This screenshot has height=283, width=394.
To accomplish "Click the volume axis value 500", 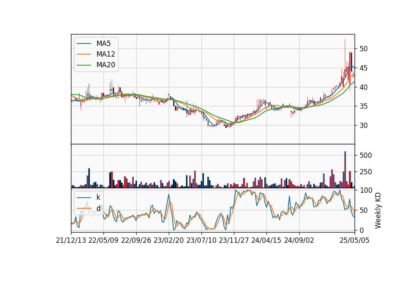I will point(366,155).
